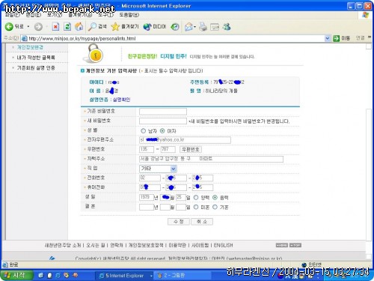Click the Mail envelope toolbar icon
Image resolution: width=374 pixels, height=281 pixels.
click(189, 27)
